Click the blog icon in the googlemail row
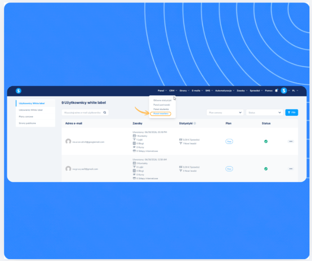Image resolution: width=312 pixels, height=261 pixels. tap(134, 143)
